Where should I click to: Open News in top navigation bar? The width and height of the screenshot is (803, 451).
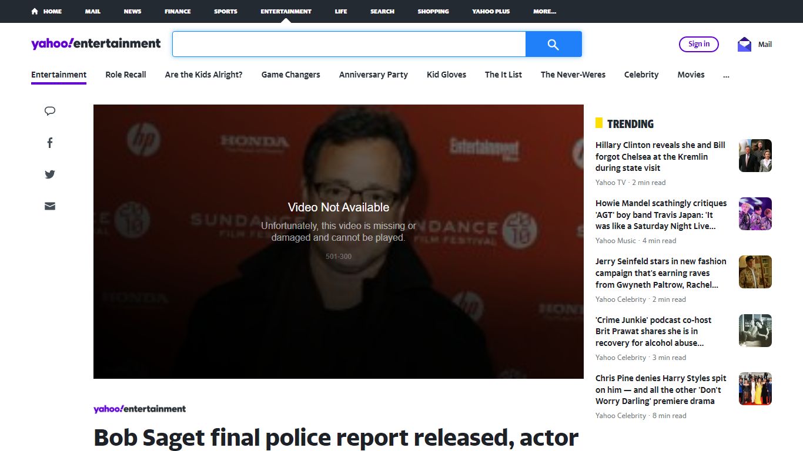132,11
